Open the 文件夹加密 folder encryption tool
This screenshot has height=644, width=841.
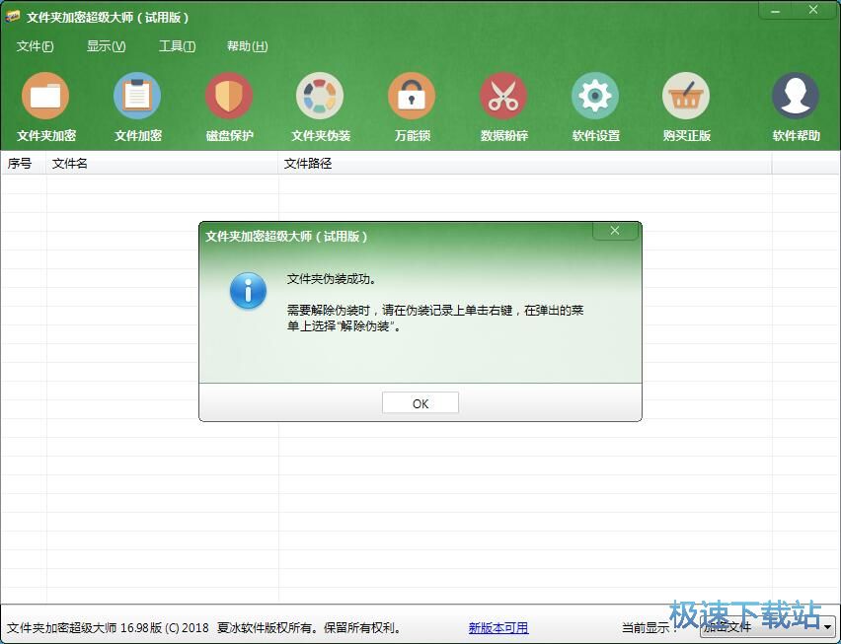point(45,107)
